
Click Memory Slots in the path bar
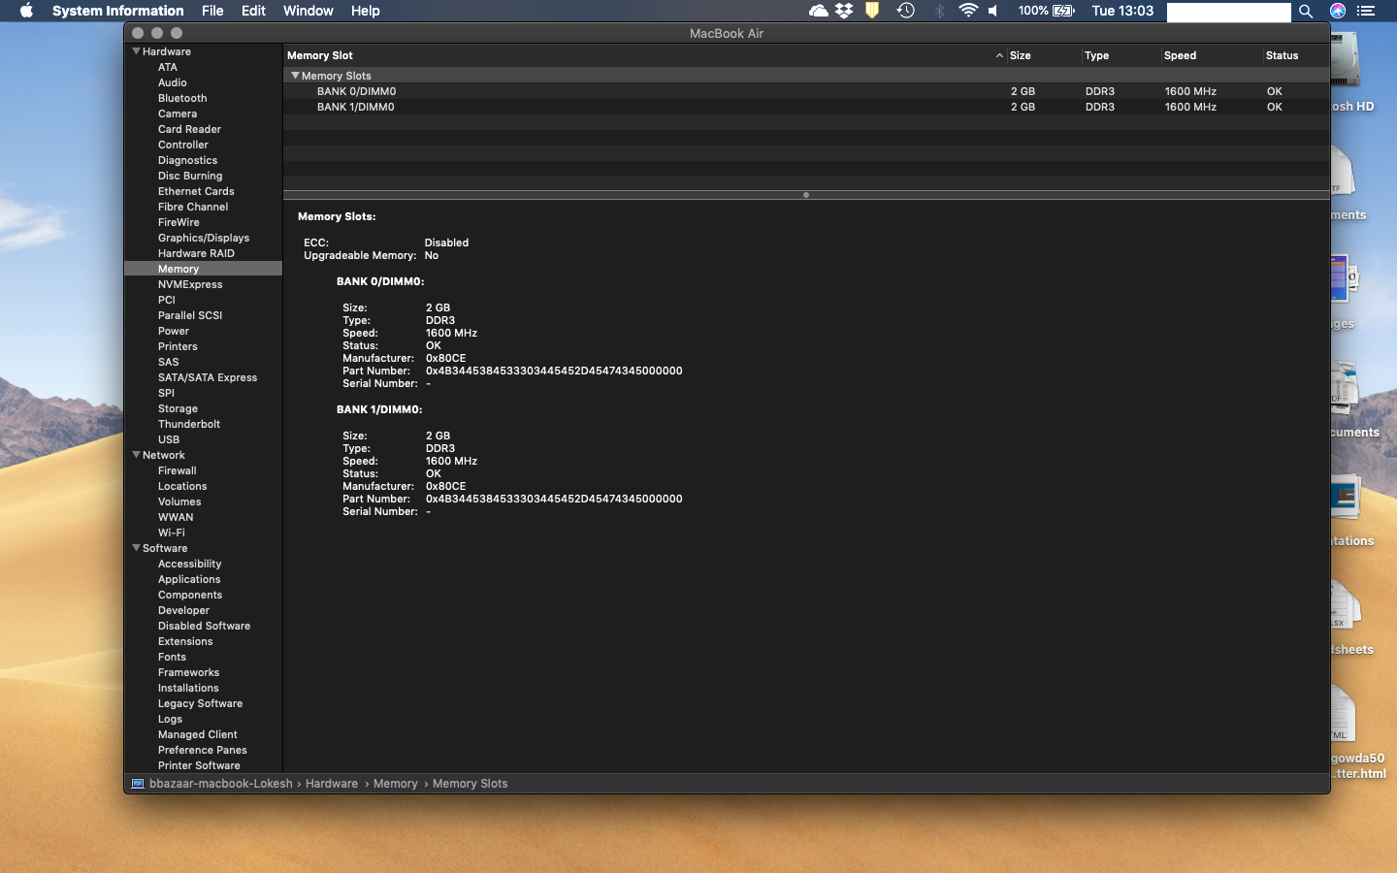[x=471, y=784]
